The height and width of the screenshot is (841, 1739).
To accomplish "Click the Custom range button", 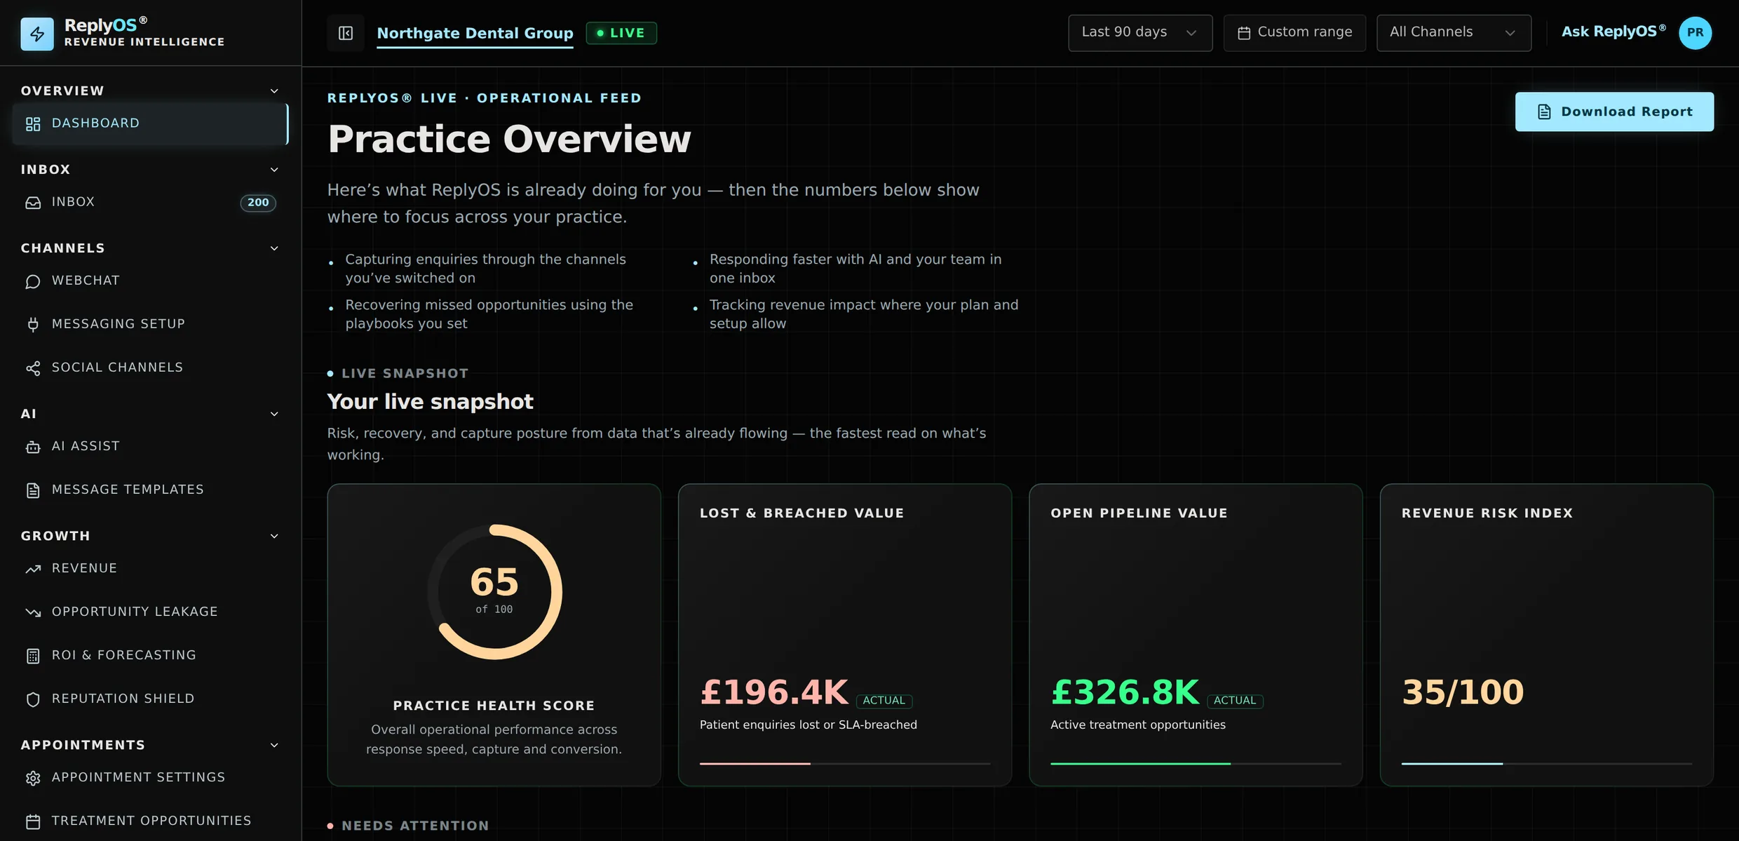I will pyautogui.click(x=1294, y=33).
